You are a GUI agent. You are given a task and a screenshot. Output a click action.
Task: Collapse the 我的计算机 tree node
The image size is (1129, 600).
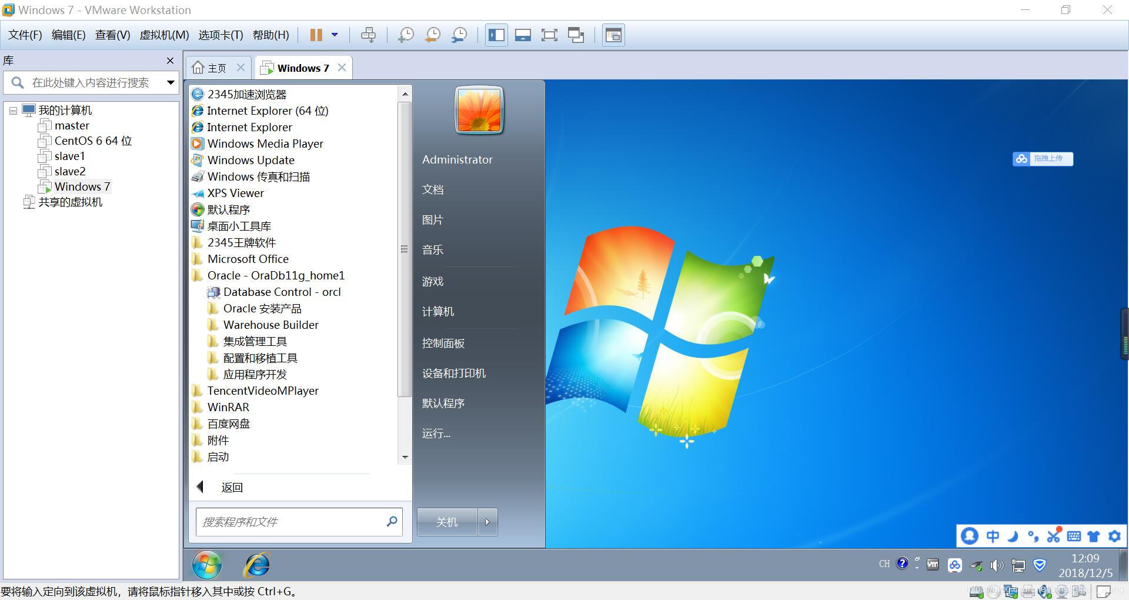coord(13,111)
